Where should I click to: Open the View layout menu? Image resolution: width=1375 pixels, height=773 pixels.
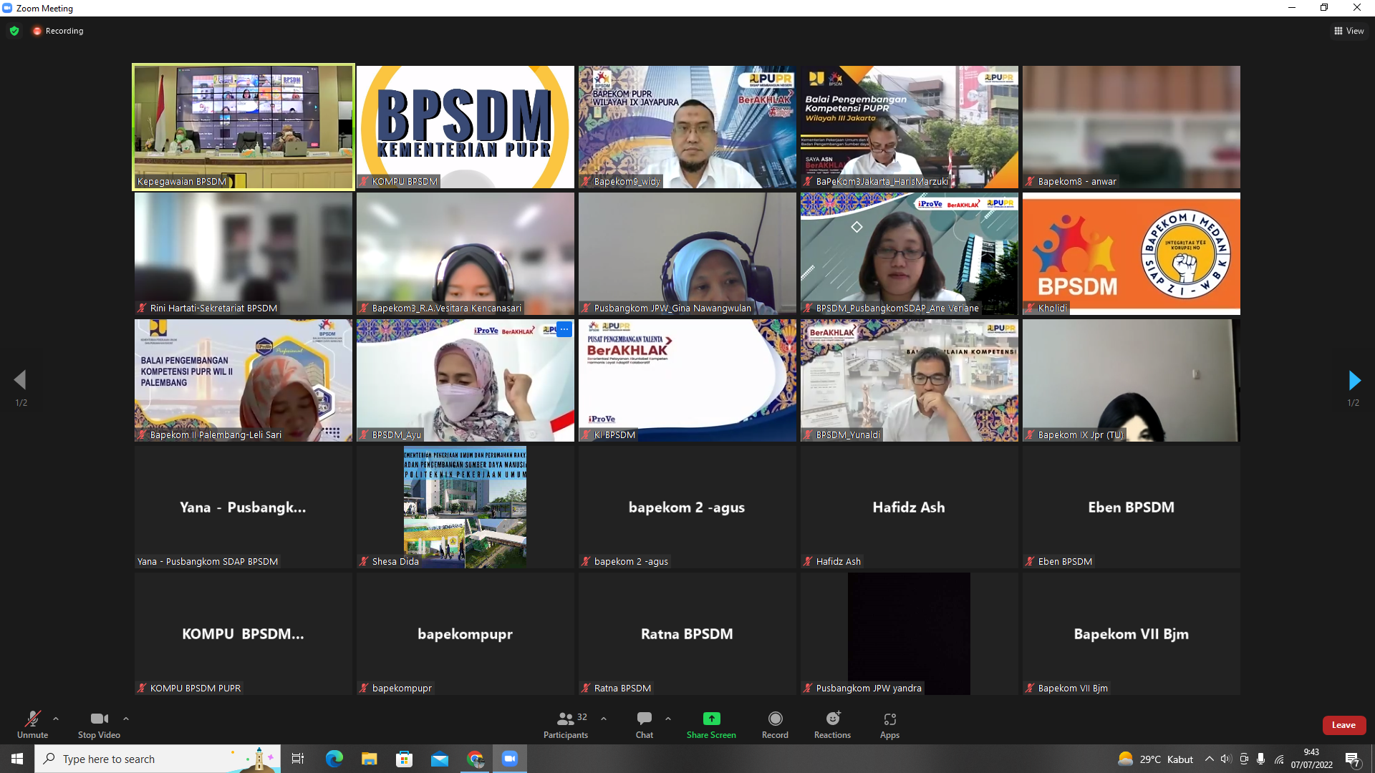[x=1349, y=31]
